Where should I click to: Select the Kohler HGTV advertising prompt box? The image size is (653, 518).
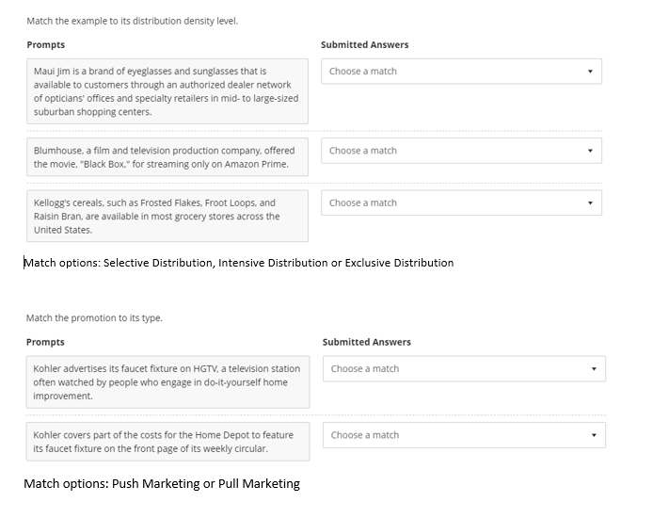[x=167, y=382]
